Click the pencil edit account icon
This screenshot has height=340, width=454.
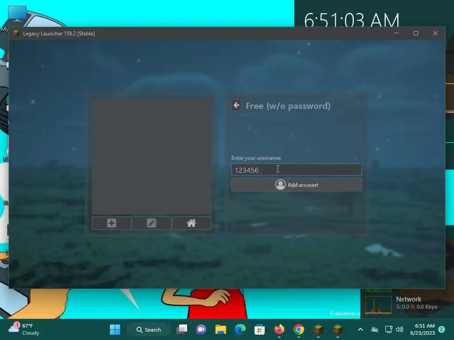(152, 223)
